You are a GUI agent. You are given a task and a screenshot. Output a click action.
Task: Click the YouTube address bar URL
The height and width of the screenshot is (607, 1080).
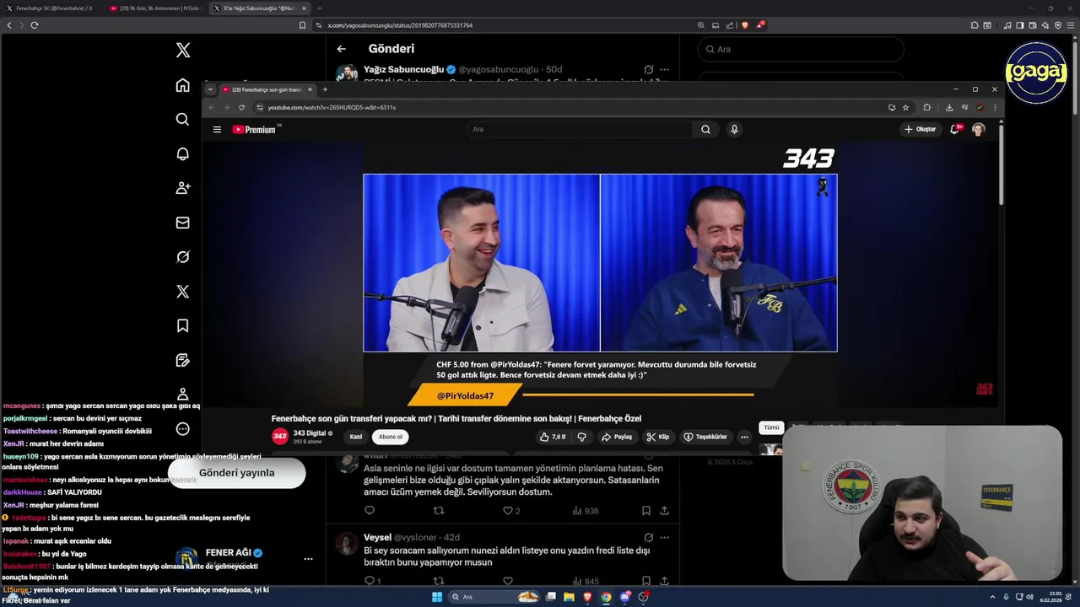332,107
